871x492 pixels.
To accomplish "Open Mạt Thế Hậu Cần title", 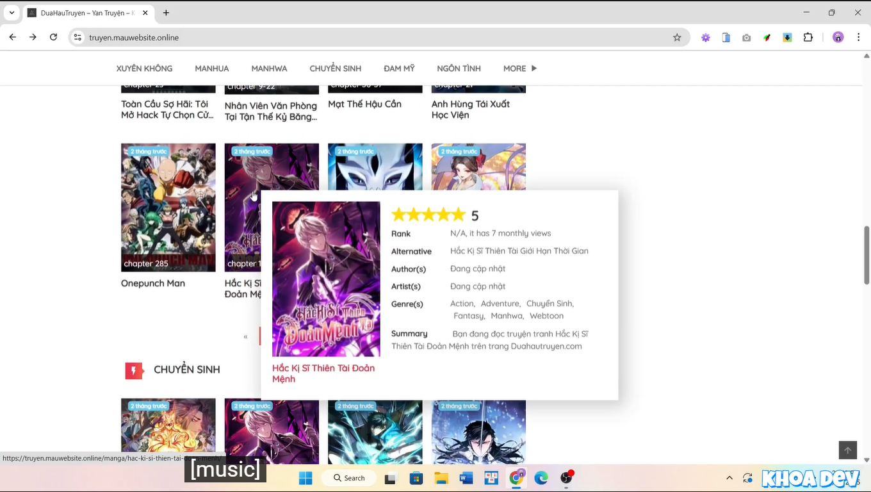I will pyautogui.click(x=364, y=104).
